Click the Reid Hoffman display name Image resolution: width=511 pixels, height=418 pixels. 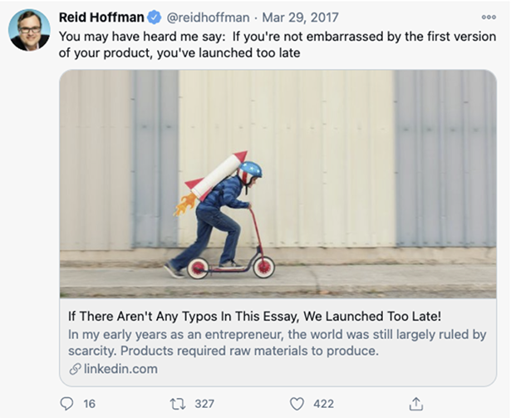101,17
